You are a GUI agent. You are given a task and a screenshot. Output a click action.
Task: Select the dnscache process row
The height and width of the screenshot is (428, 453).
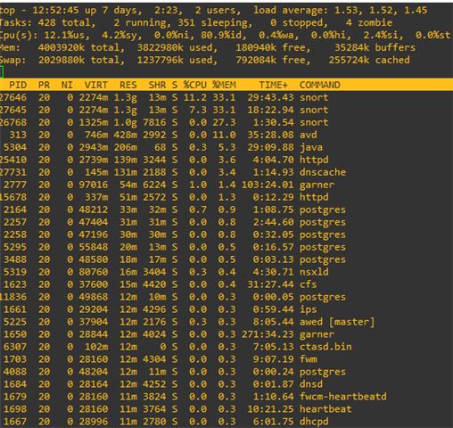click(226, 172)
